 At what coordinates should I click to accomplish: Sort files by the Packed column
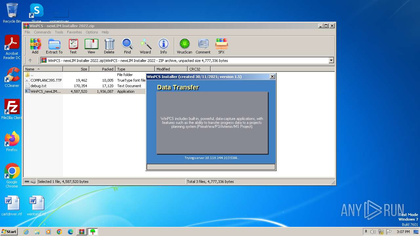click(102, 69)
